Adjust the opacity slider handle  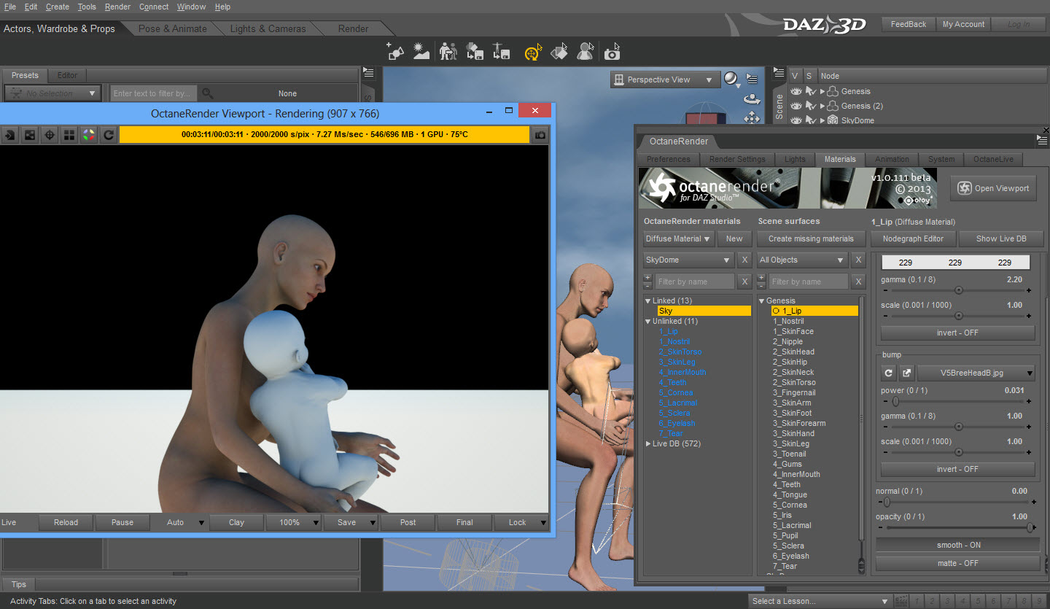[1030, 527]
